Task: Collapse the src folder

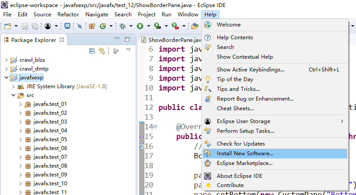Action: pos(13,95)
